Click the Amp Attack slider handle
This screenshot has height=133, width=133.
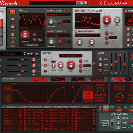(x=112, y=65)
